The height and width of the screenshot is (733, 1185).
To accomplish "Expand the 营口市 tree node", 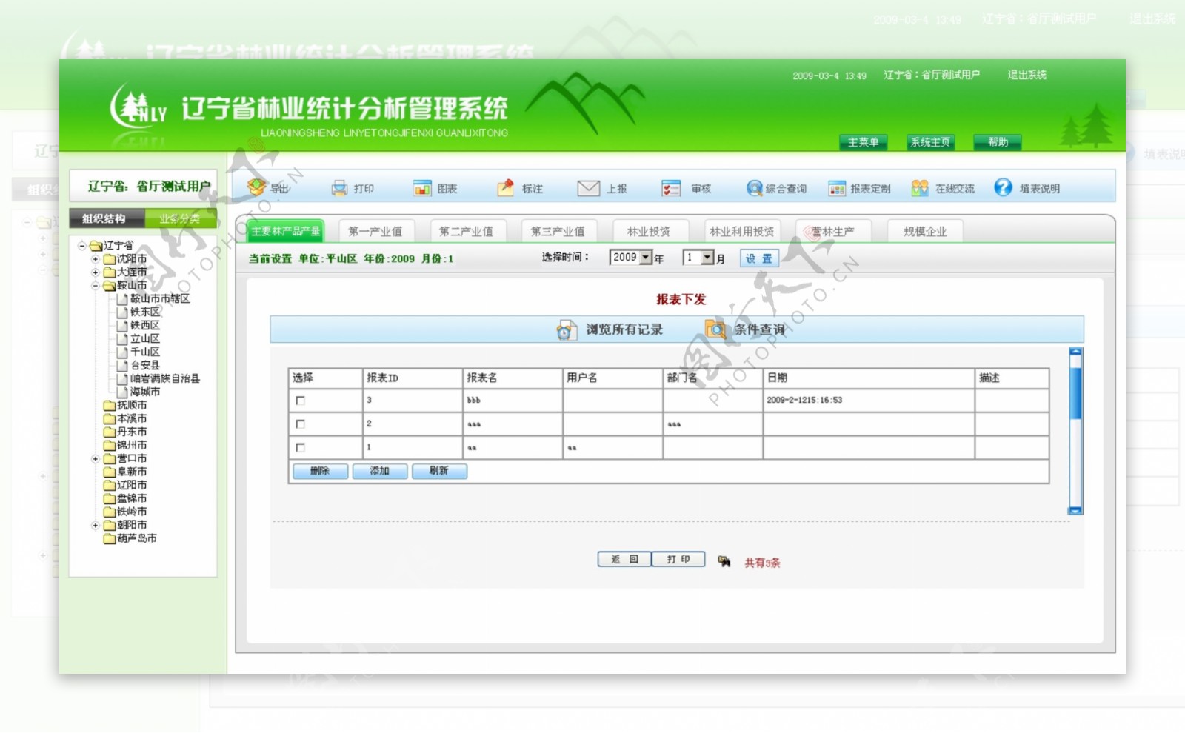I will (x=96, y=459).
